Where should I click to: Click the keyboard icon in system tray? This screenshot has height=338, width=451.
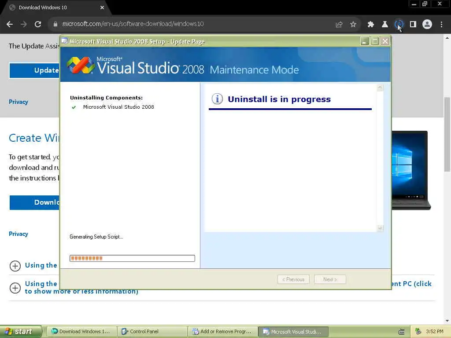tap(402, 332)
